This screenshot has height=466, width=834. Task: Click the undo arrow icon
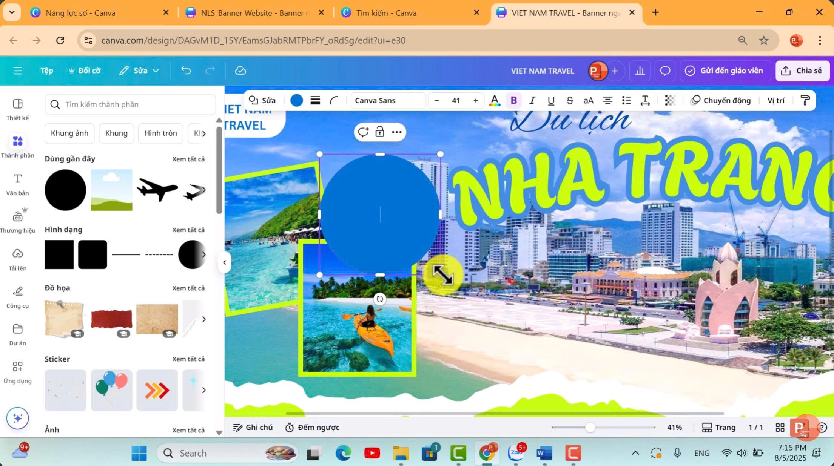[186, 71]
